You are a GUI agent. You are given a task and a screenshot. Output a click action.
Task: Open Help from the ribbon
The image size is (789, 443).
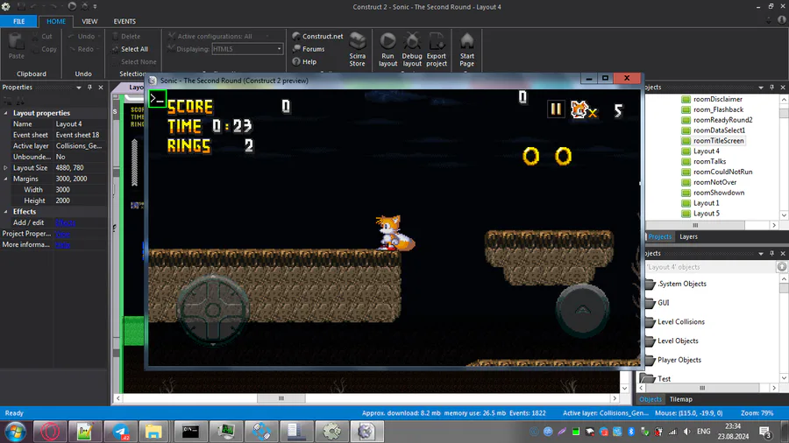click(304, 62)
